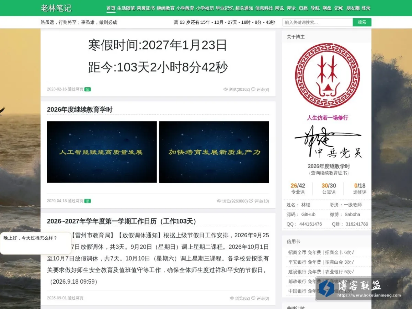Click the 信用卡 sidebar heading
Screen dimensions: 412x309
pyautogui.click(x=294, y=241)
